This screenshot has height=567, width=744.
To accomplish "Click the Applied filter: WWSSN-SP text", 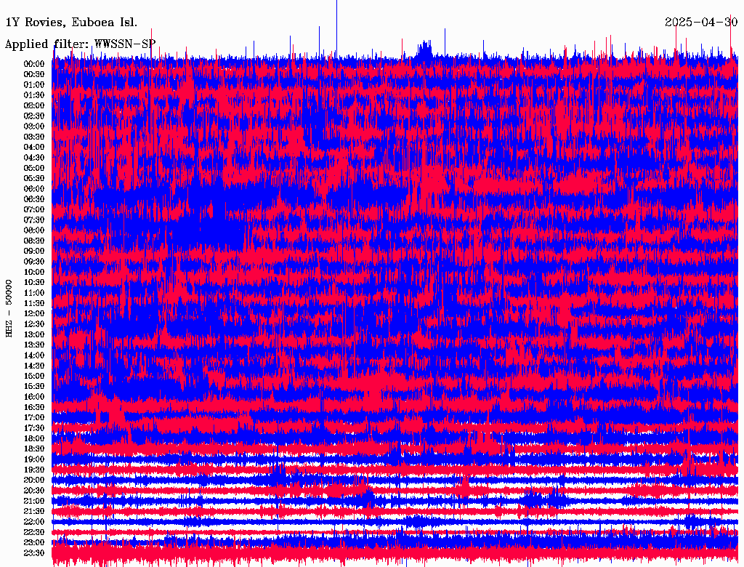I will 80,44.
